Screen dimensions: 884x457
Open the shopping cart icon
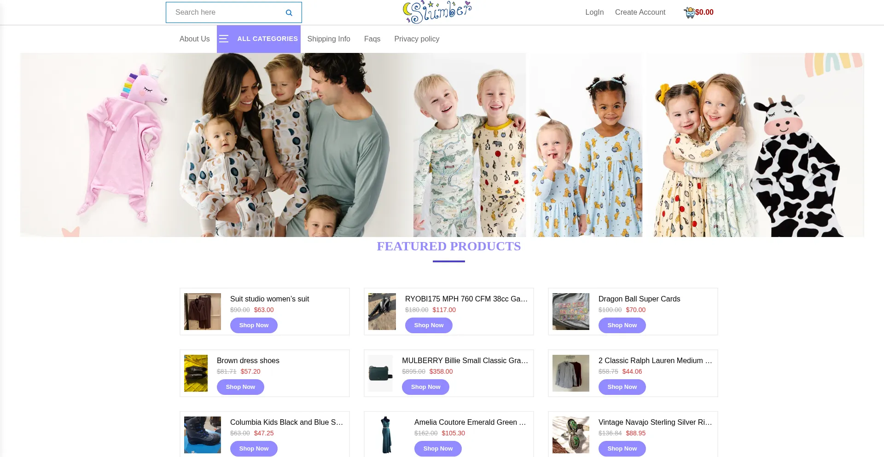click(689, 12)
